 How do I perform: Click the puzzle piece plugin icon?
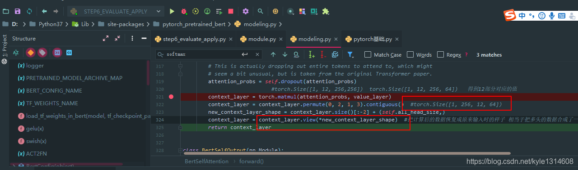326,11
